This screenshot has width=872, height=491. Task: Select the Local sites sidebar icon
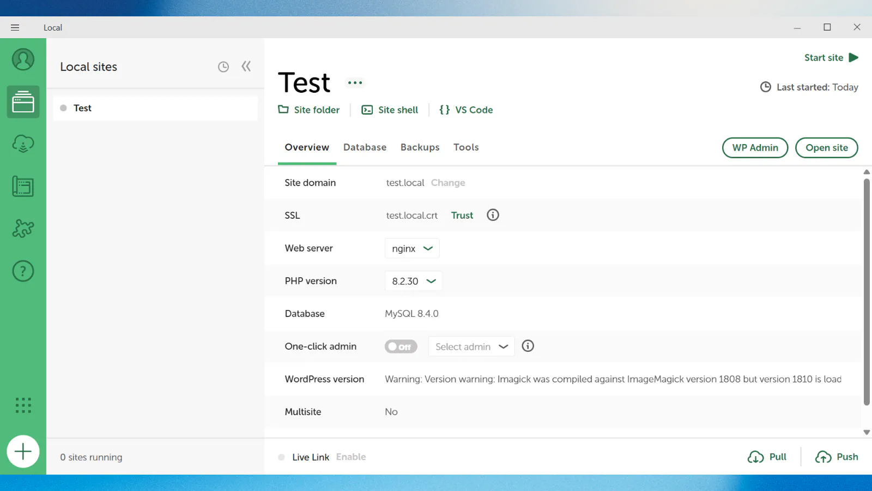tap(23, 102)
